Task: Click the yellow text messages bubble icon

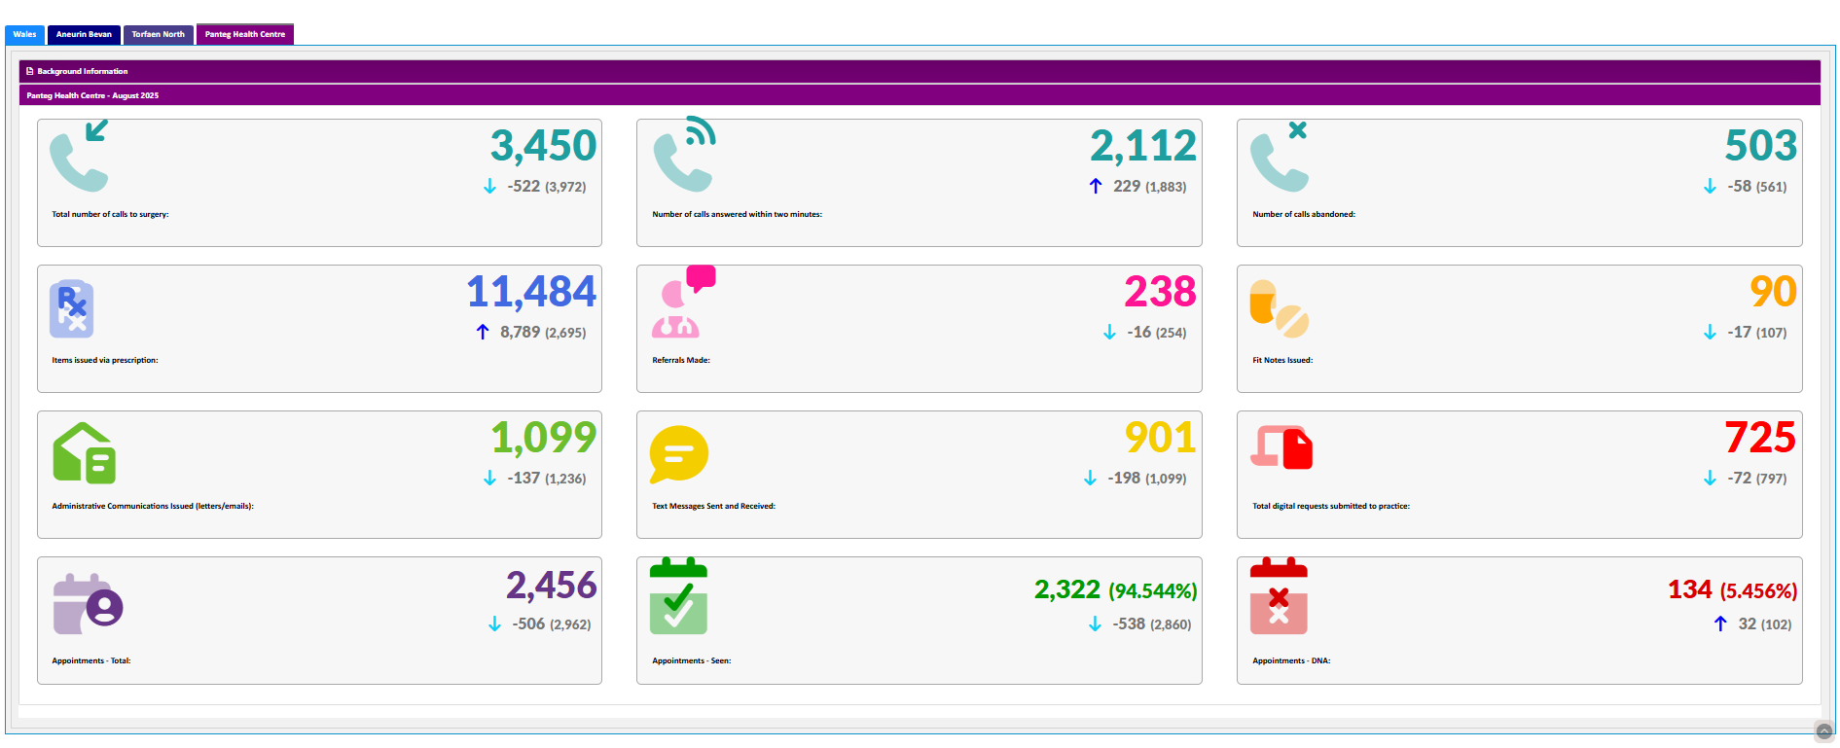Action: tap(678, 454)
